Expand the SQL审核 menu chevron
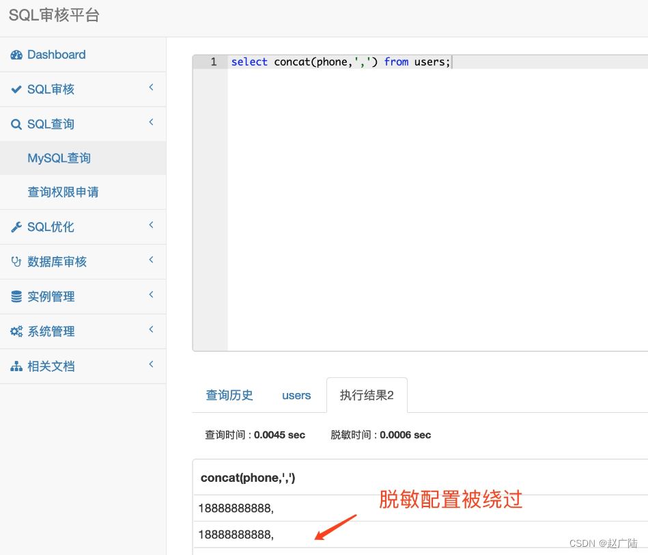Image resolution: width=648 pixels, height=555 pixels. 152,87
